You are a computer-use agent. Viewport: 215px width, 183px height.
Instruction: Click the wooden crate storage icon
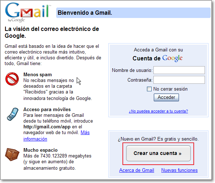[12, 154]
